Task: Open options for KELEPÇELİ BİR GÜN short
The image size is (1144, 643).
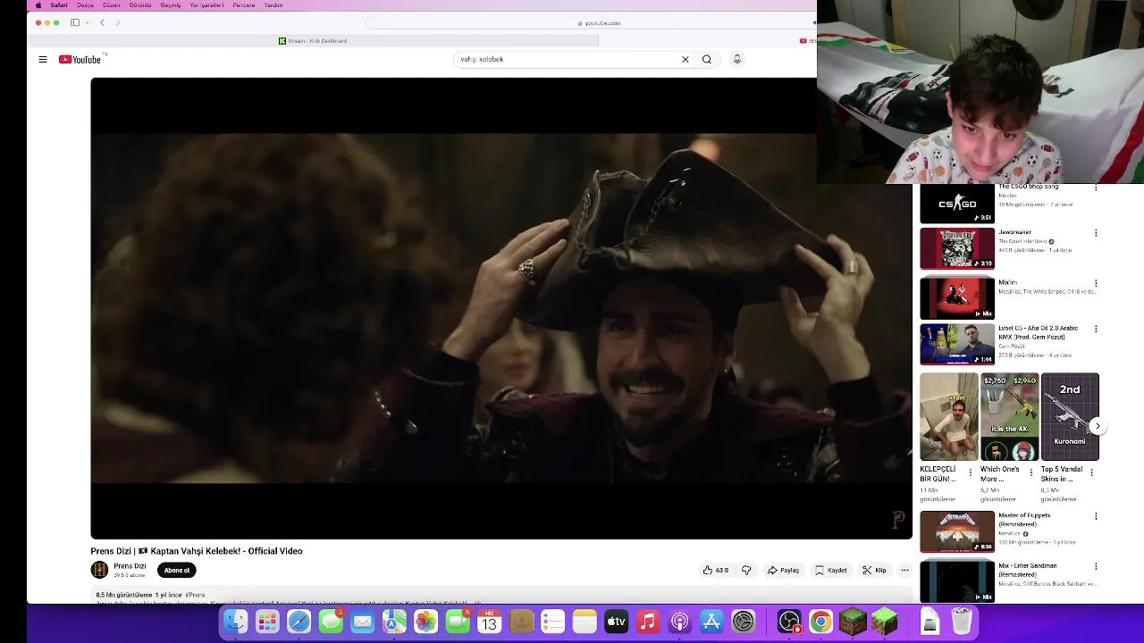Action: pyautogui.click(x=971, y=472)
